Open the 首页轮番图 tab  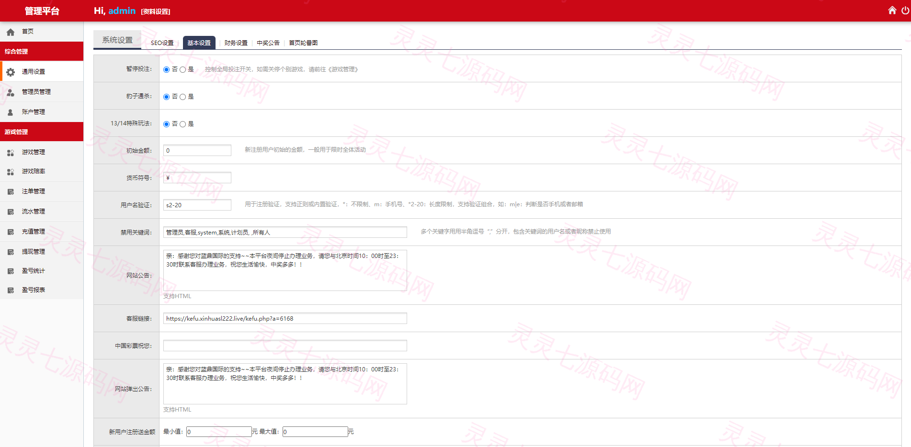pos(303,43)
